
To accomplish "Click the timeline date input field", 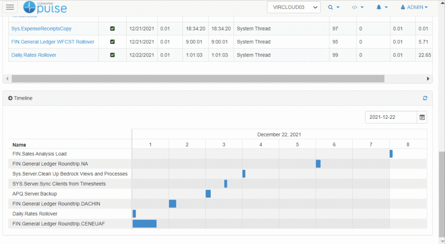I will (391, 117).
